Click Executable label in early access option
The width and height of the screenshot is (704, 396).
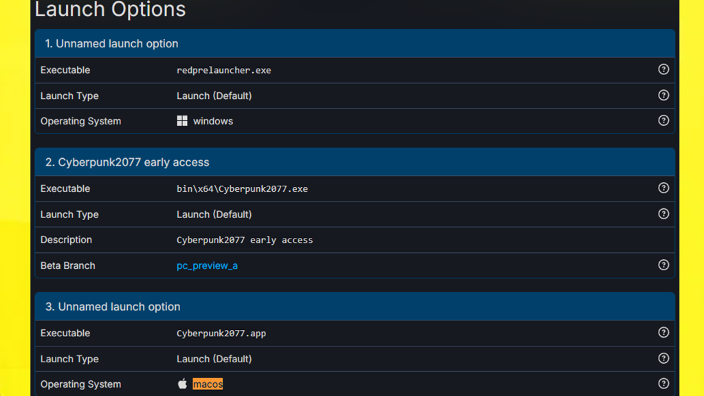[65, 188]
